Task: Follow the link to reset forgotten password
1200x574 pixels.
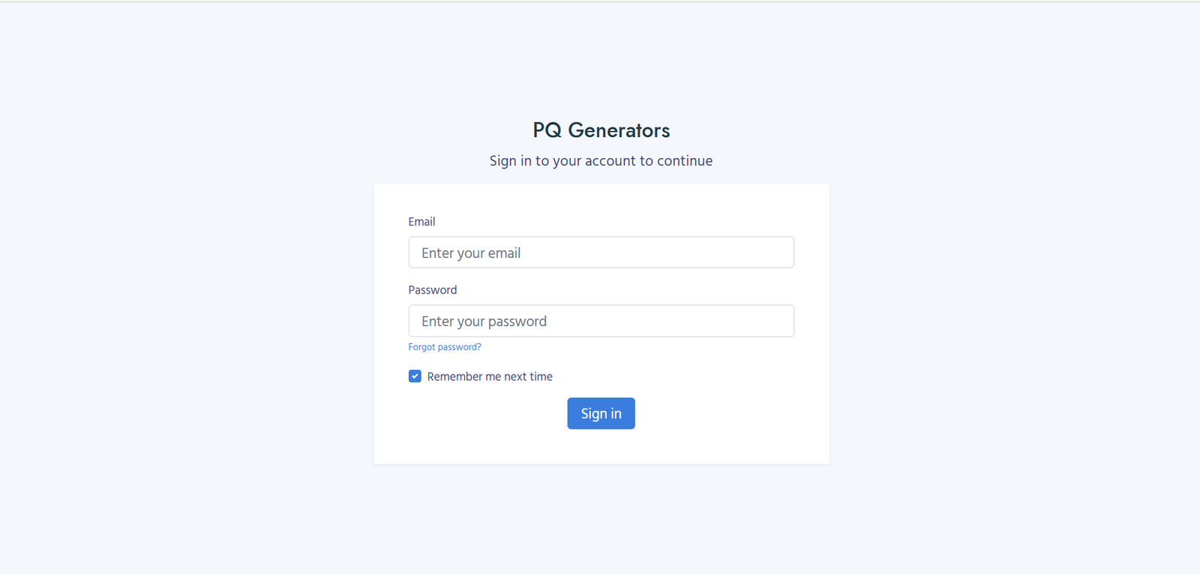Action: click(x=445, y=347)
